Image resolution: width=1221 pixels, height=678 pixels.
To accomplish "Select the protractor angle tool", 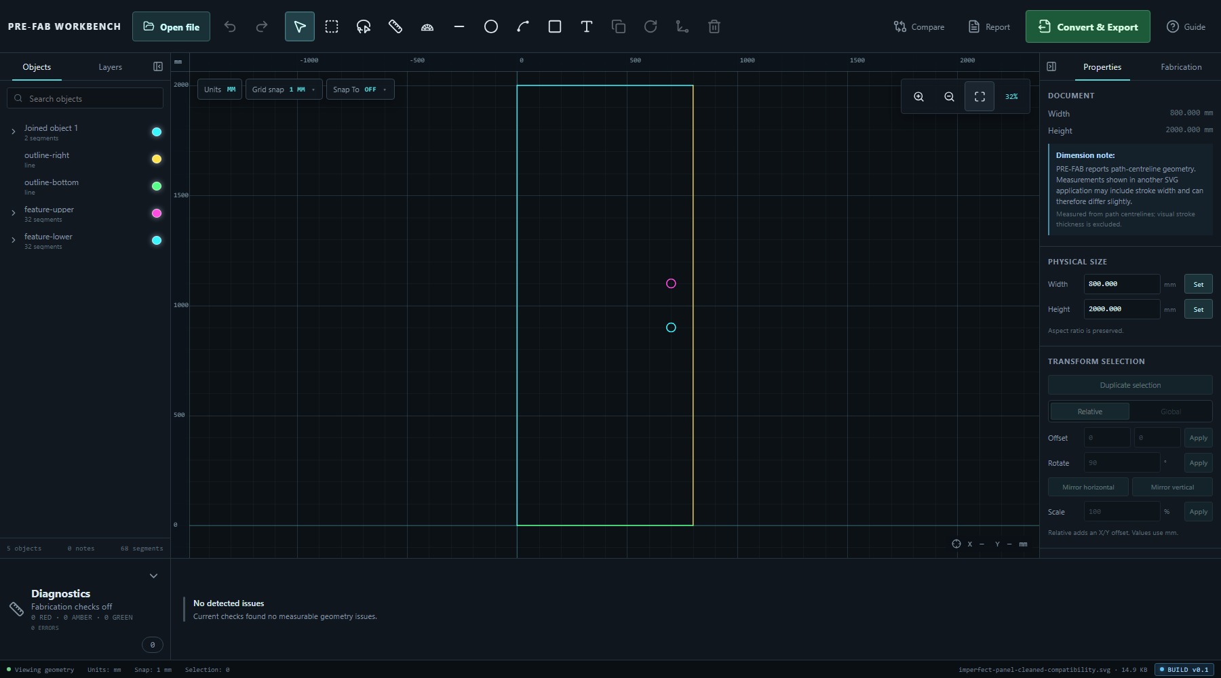I will click(x=427, y=26).
